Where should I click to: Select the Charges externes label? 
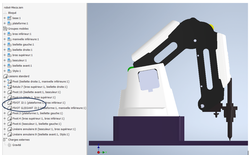(x=19, y=139)
